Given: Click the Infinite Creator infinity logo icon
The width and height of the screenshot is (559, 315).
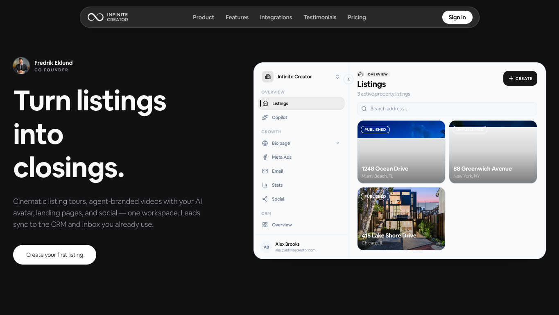Looking at the screenshot, I should coord(95,17).
